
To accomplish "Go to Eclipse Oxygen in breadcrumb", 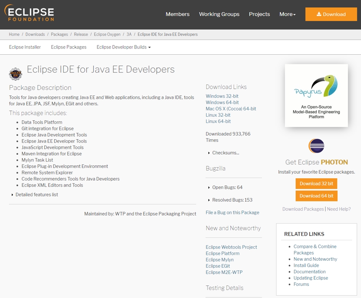I will point(107,34).
